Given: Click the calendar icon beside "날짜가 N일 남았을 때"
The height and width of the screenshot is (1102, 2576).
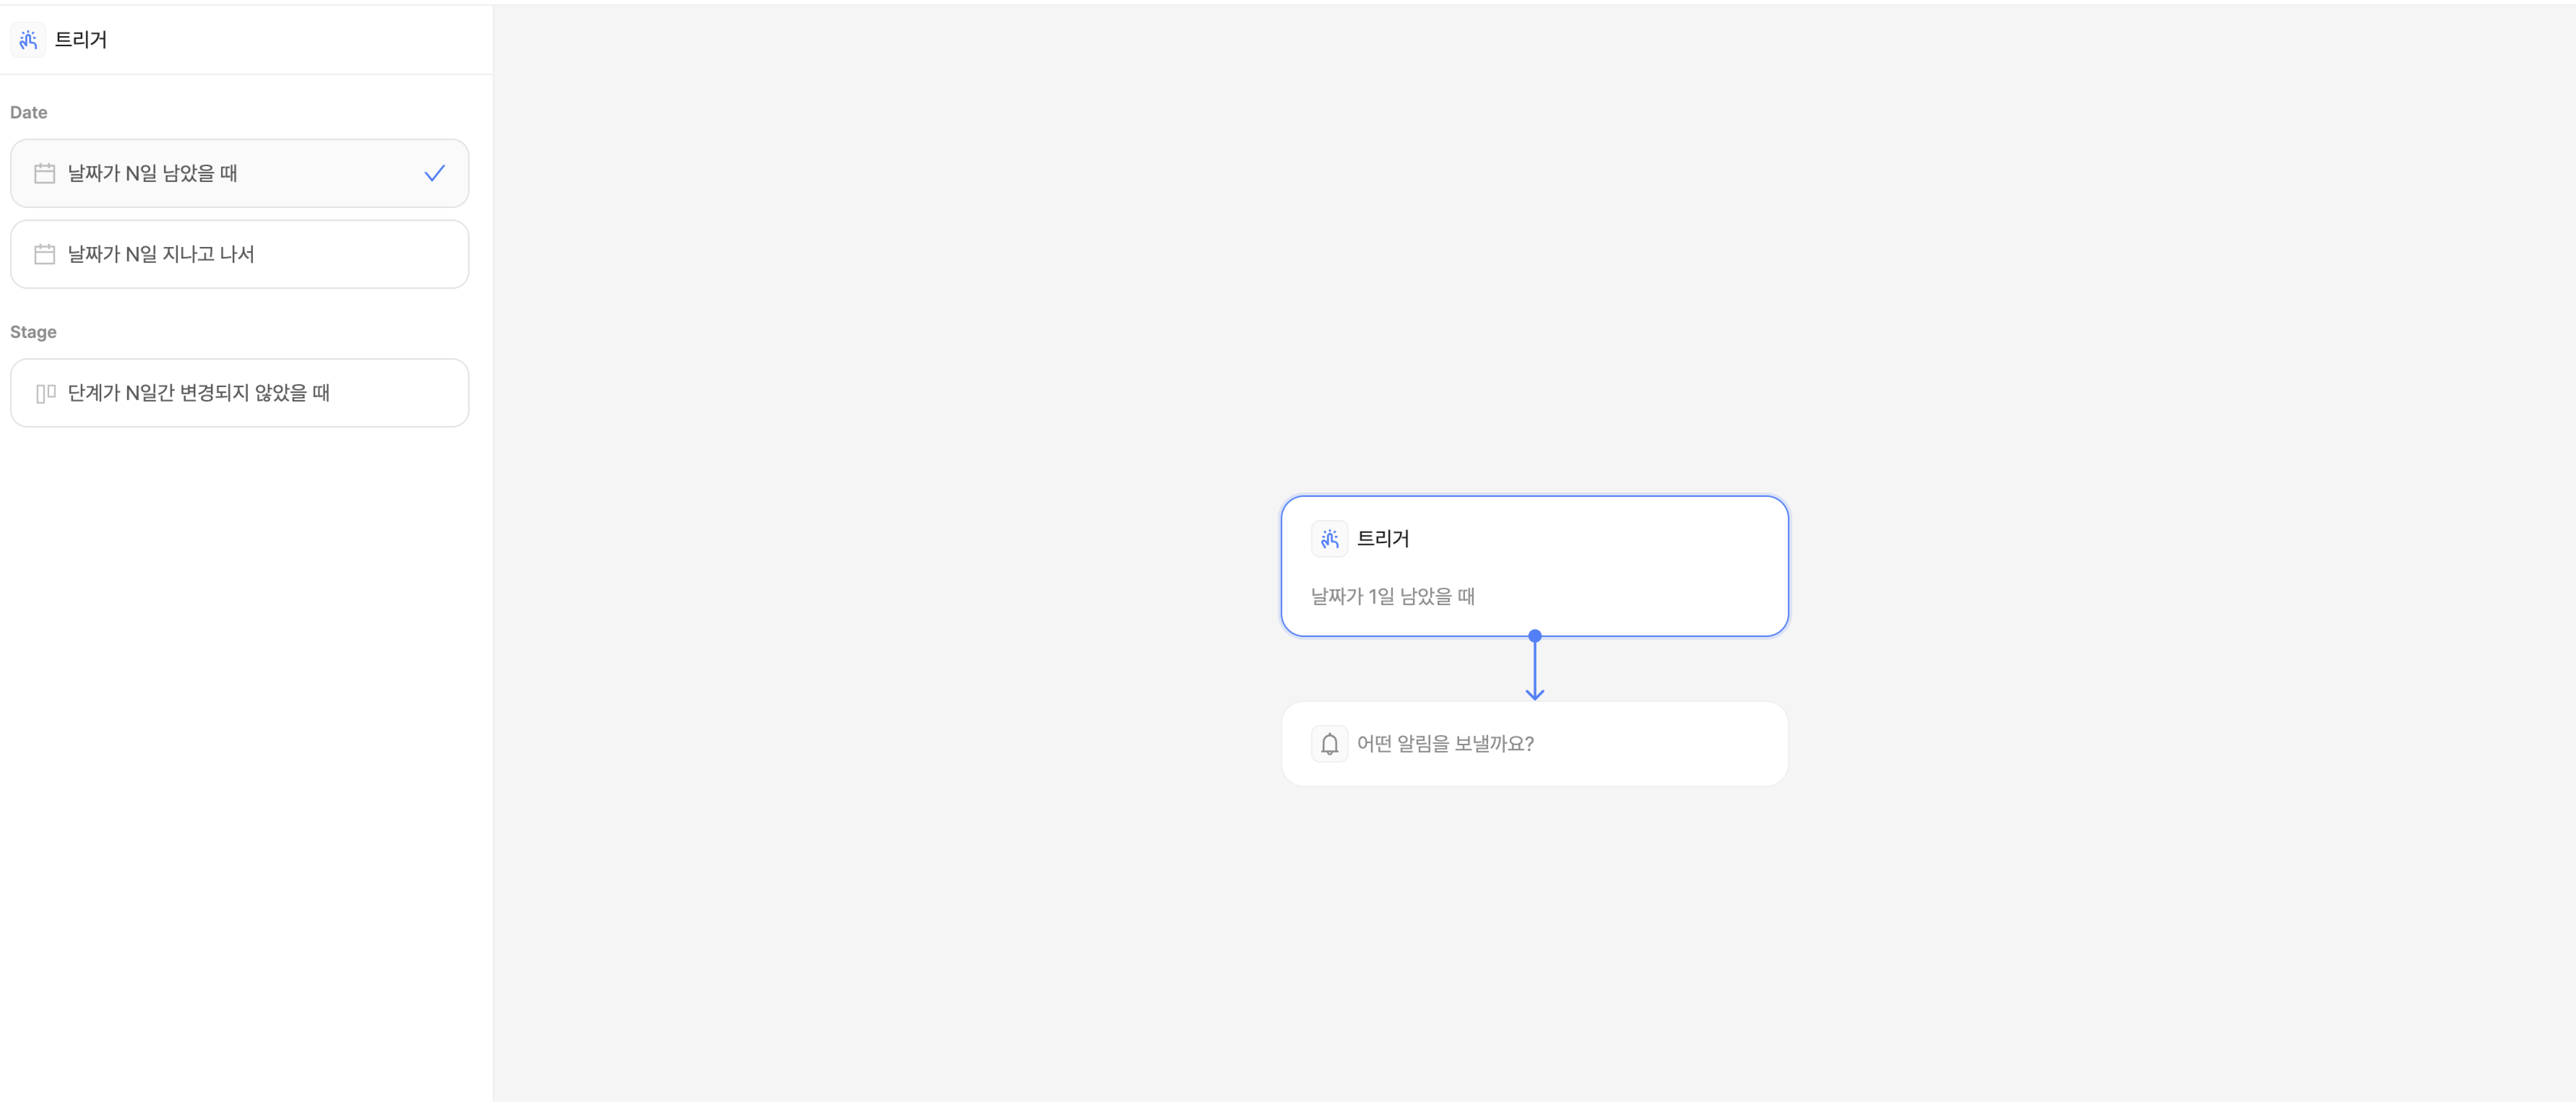Looking at the screenshot, I should (x=45, y=173).
